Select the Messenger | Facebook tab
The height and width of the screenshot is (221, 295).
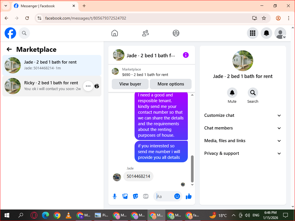(x=45, y=6)
